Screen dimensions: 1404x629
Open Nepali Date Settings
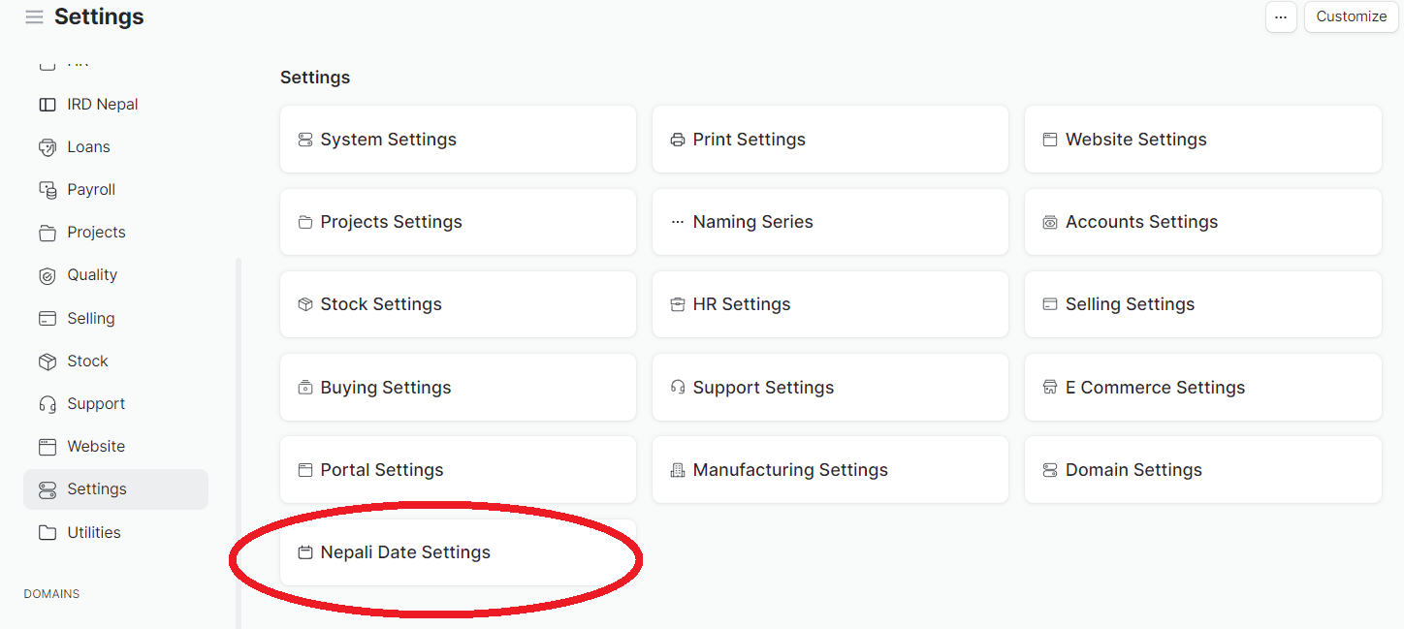pos(404,551)
